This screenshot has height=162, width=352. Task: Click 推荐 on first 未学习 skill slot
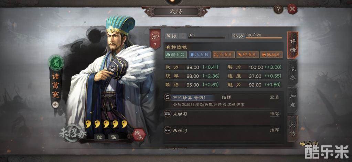[275, 114]
